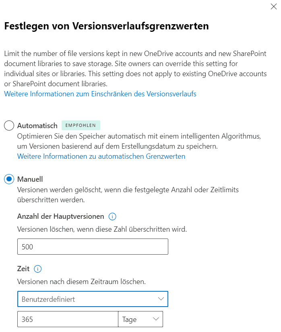The width and height of the screenshot is (281, 332).
Task: Click the Manuell option label text
Action: coord(30,179)
